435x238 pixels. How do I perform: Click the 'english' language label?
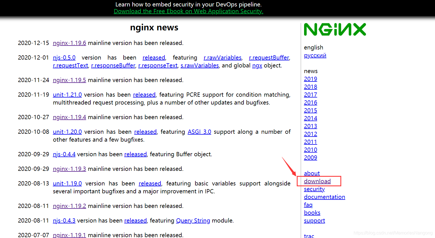313,47
